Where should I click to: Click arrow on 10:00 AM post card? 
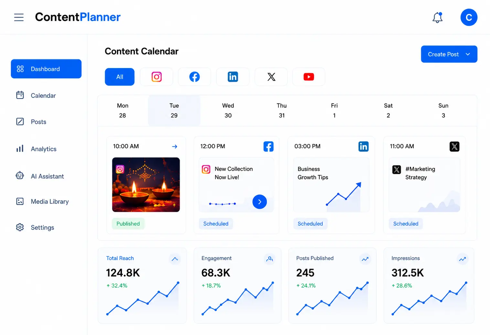coord(175,147)
